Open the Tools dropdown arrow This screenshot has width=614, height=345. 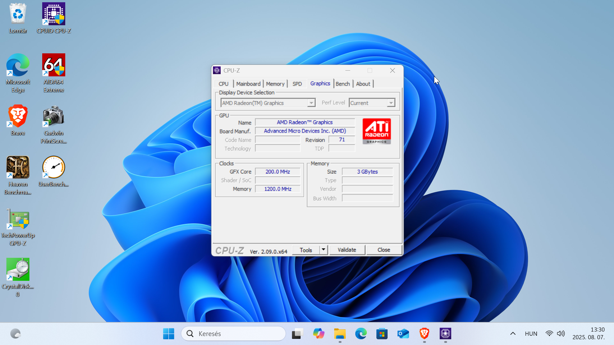(x=323, y=249)
